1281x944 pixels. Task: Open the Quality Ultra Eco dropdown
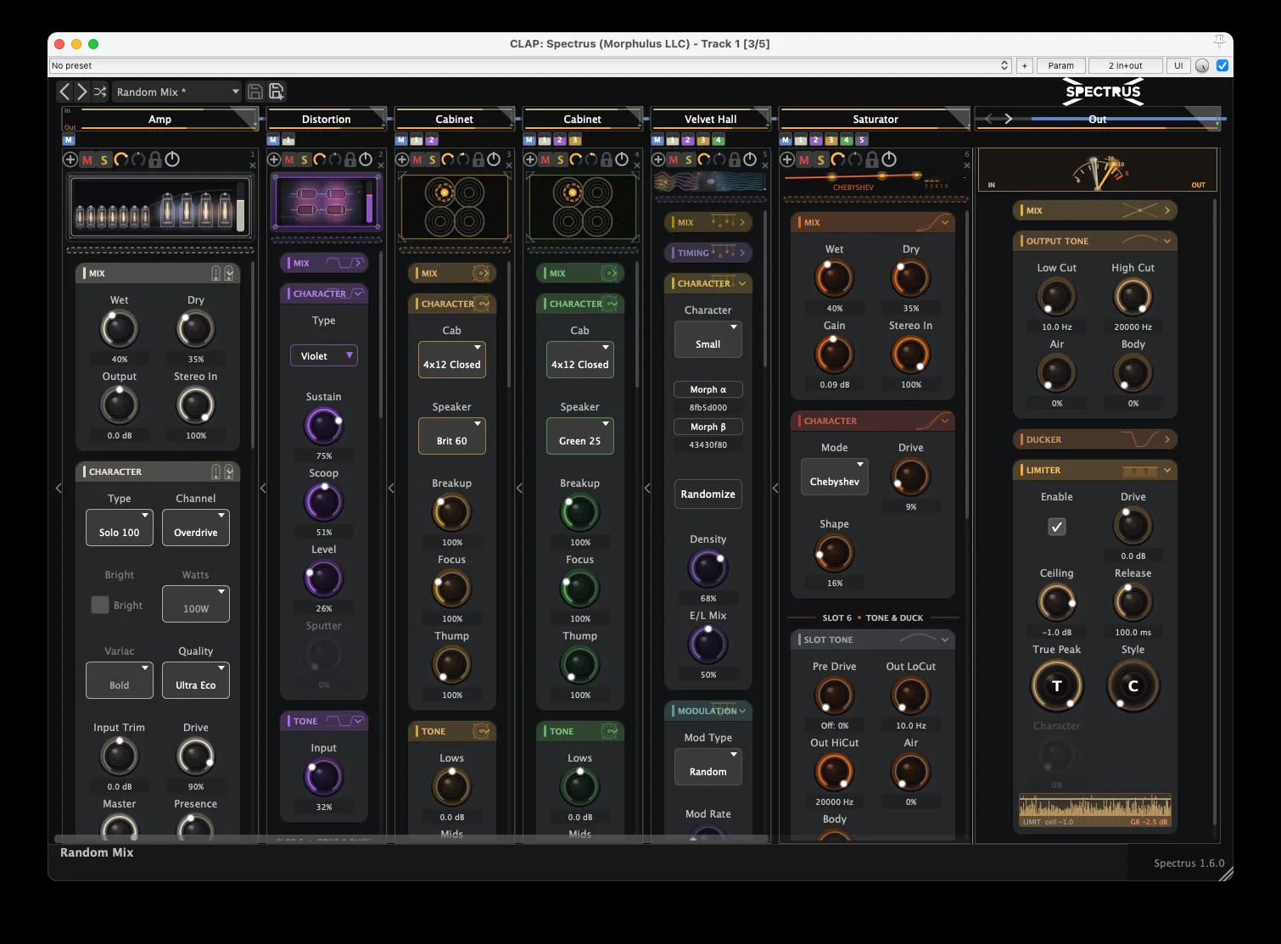pos(196,680)
